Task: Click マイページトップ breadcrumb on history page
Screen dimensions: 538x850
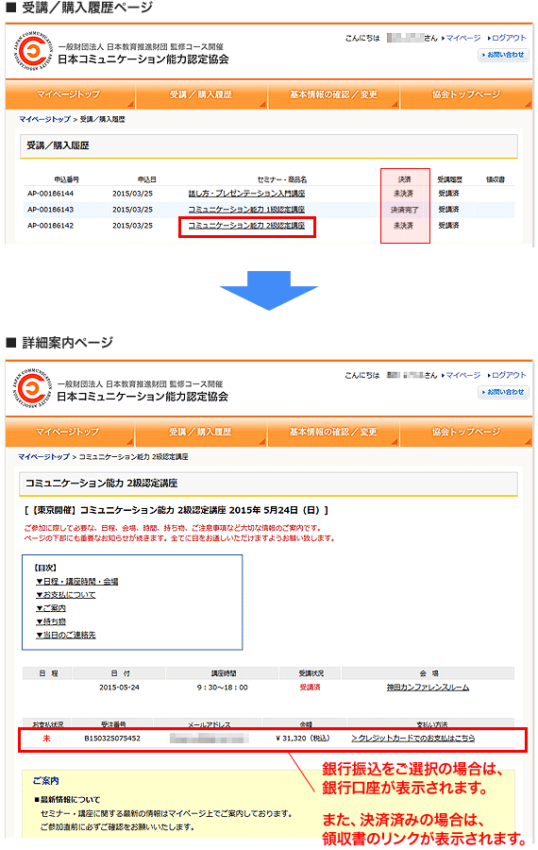Action: click(x=45, y=119)
